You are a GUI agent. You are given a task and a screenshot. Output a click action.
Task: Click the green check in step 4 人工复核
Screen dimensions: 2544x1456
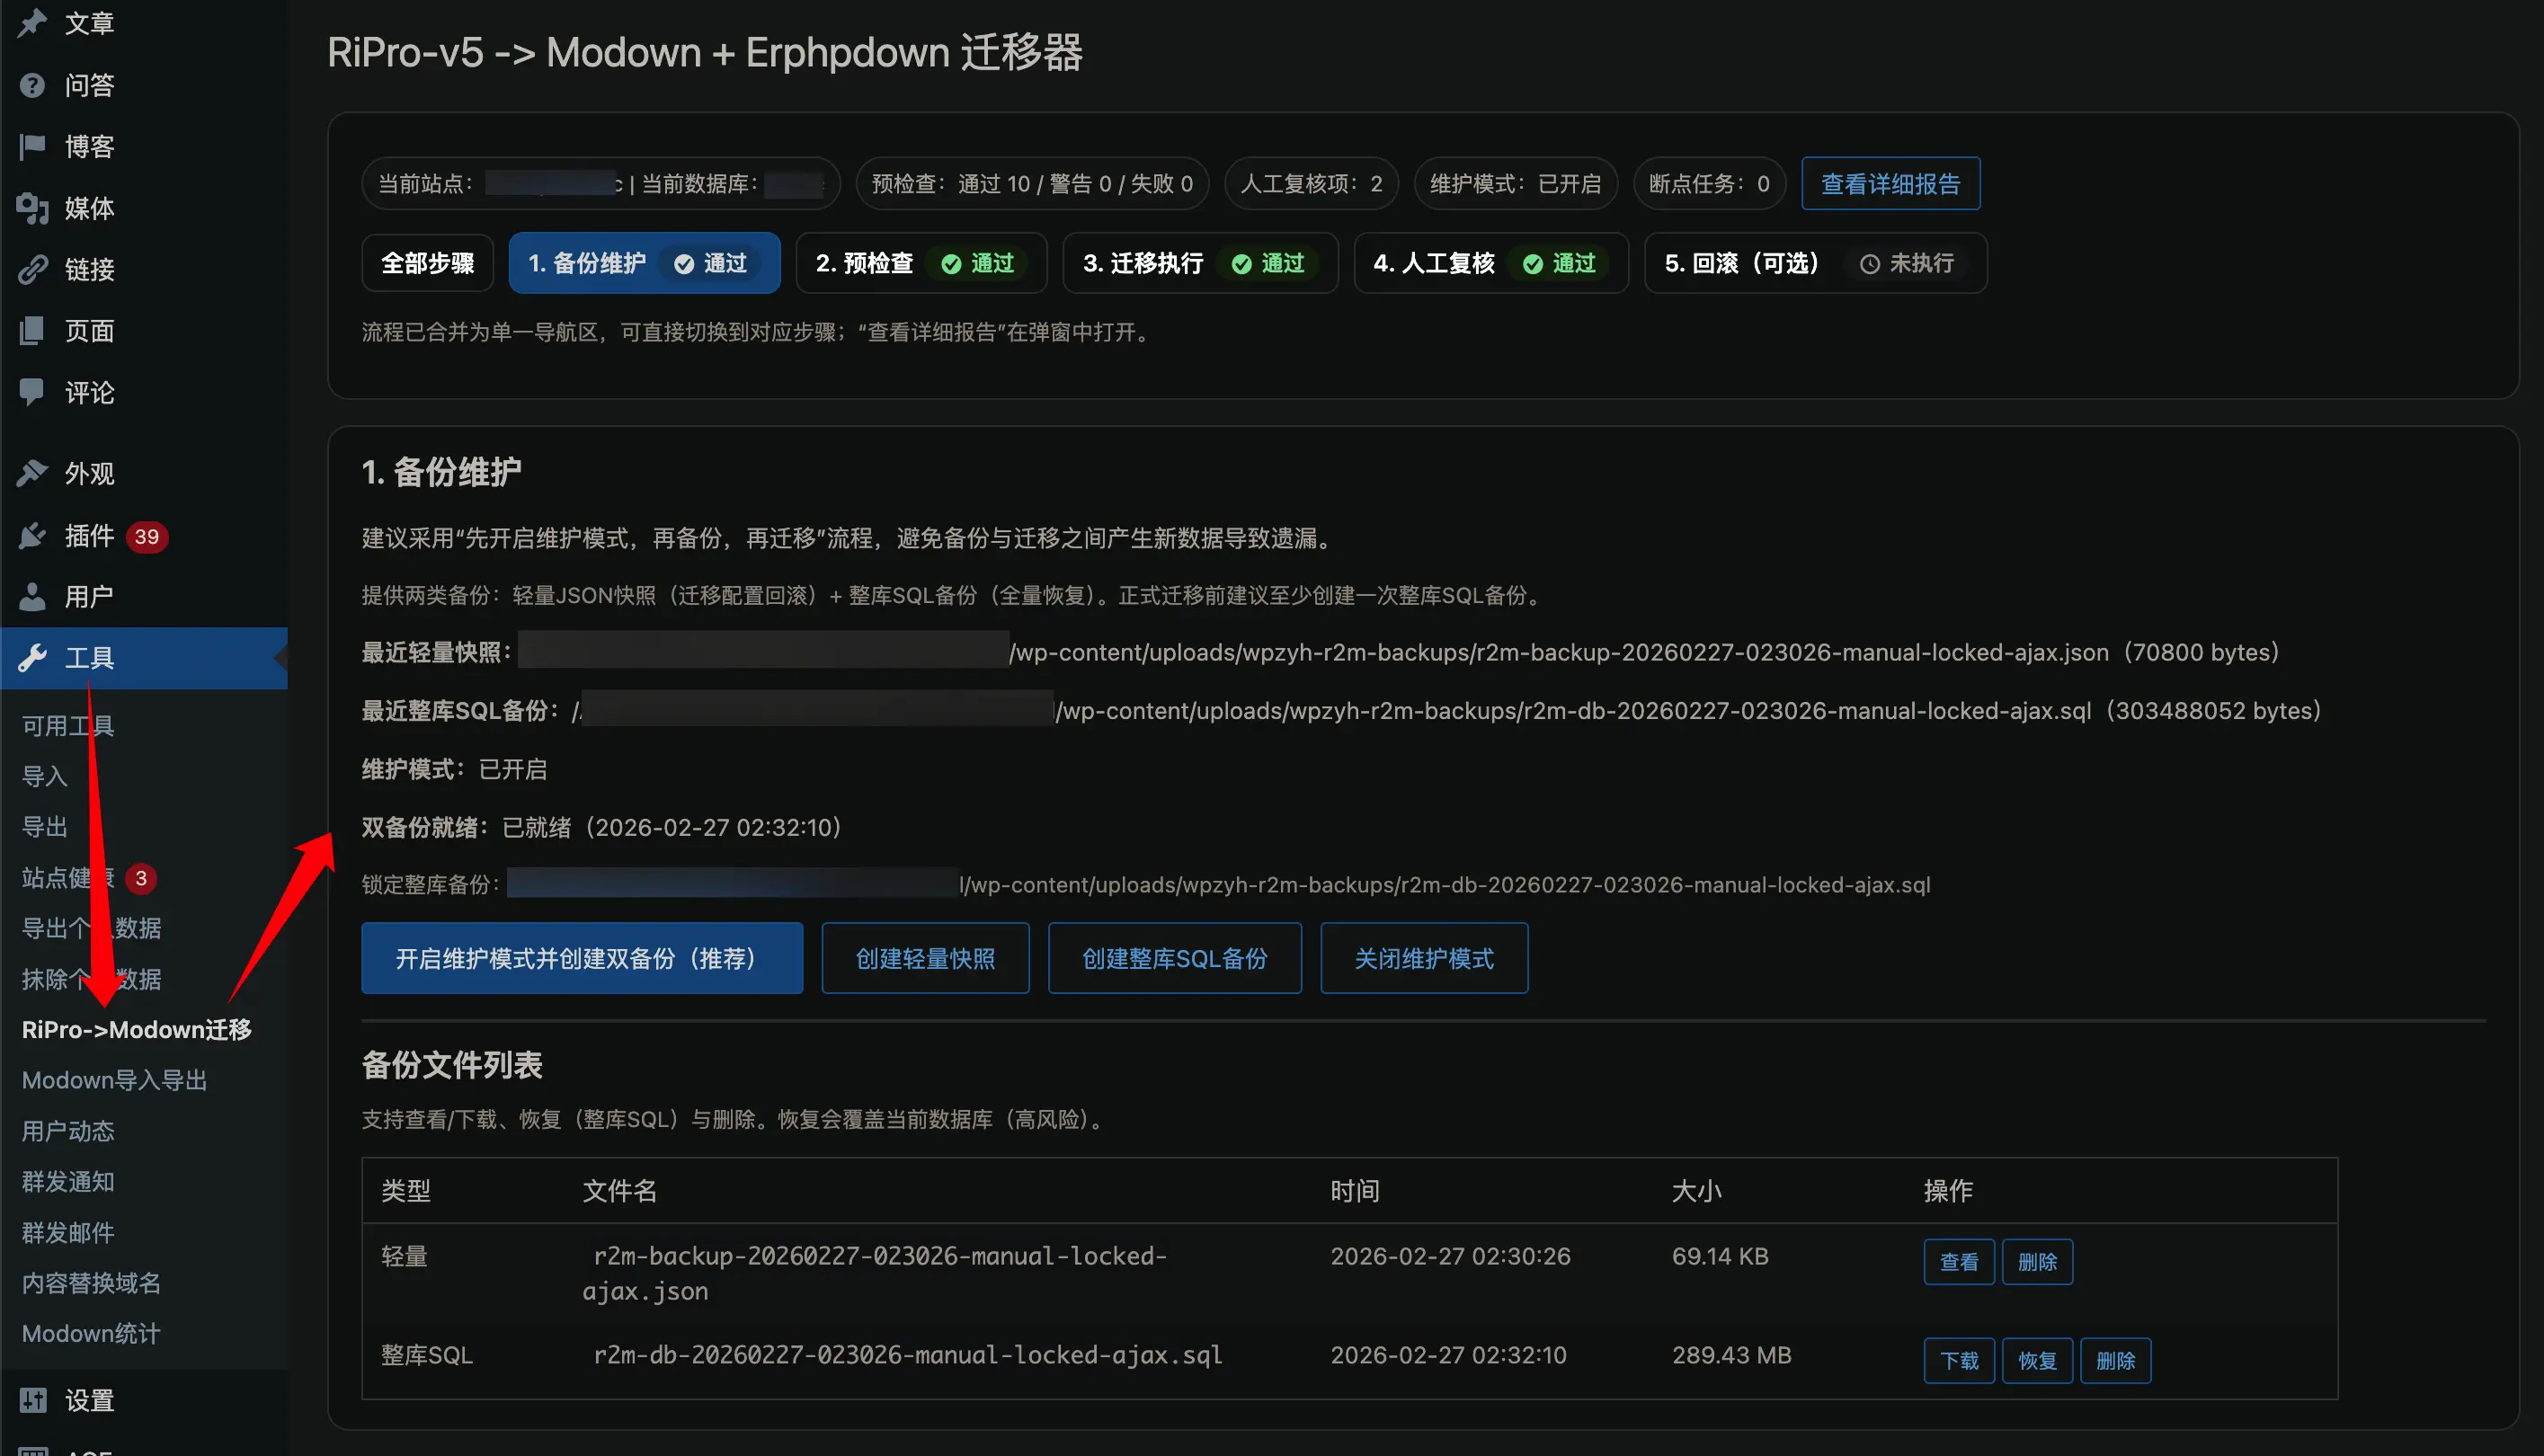pyautogui.click(x=1532, y=263)
